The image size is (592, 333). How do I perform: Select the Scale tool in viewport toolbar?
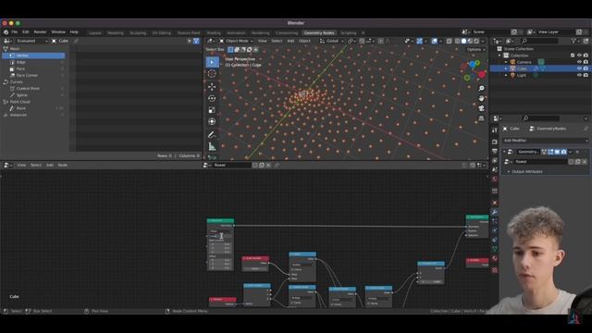click(212, 110)
